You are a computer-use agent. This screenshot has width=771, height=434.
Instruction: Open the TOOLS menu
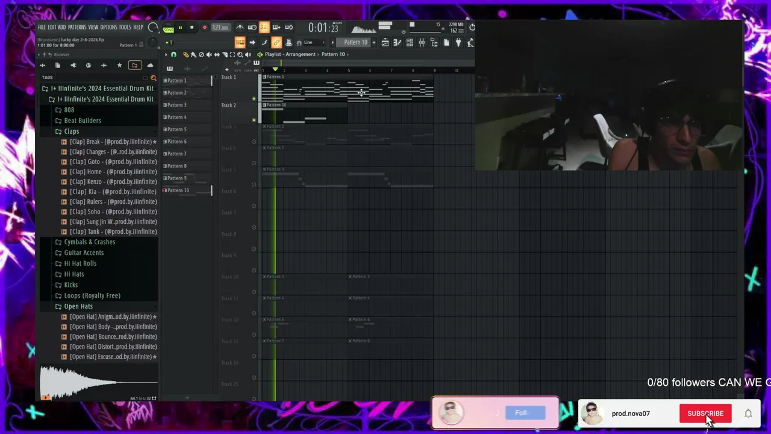[125, 27]
